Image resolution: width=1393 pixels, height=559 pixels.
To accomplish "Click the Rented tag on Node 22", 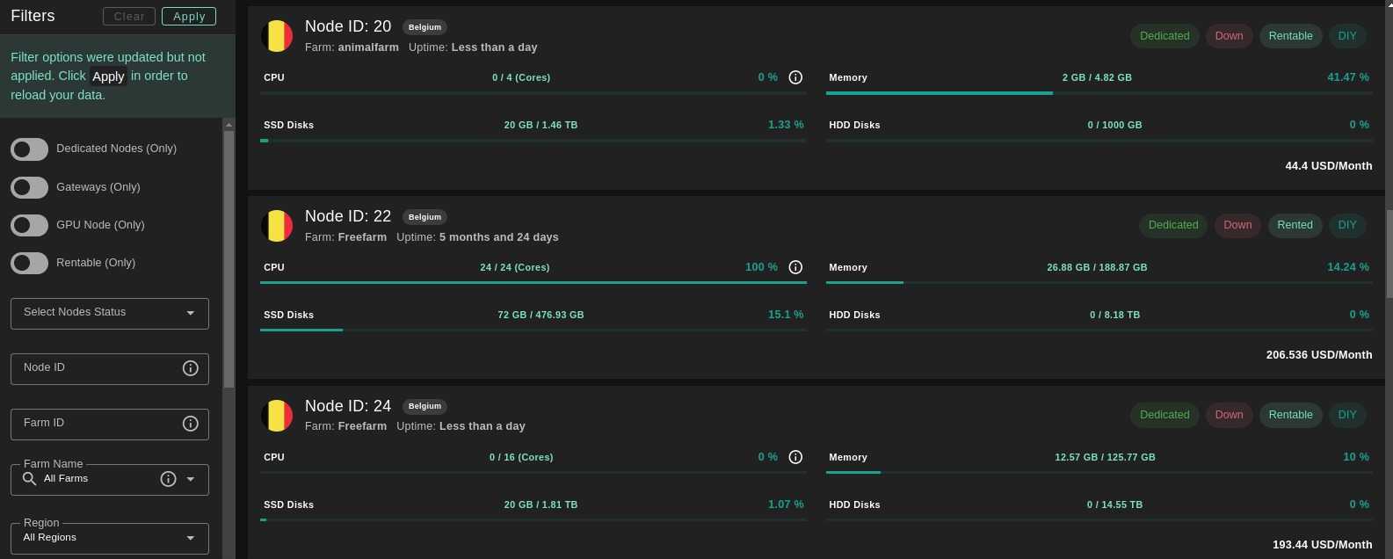I will (1295, 225).
